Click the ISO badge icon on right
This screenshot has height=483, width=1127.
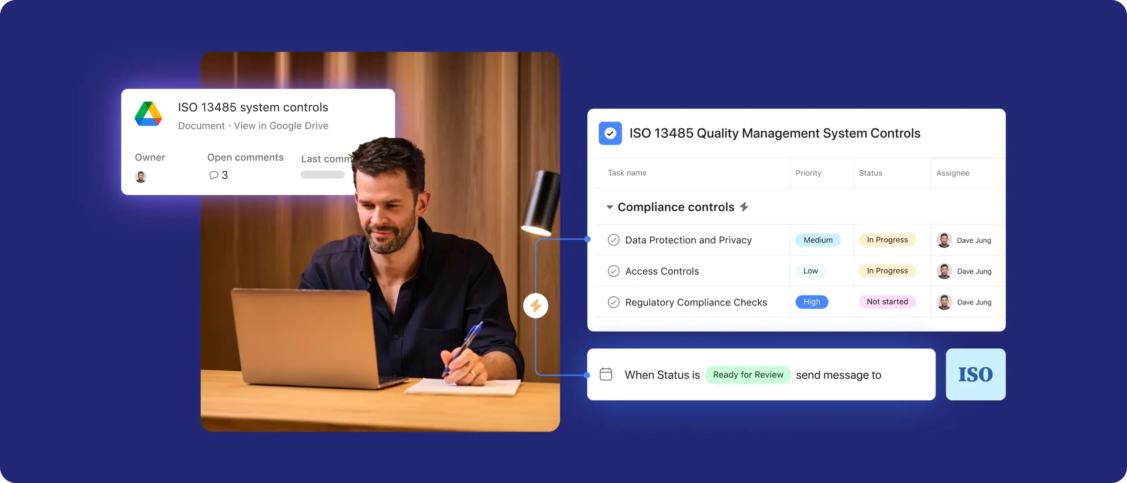click(976, 375)
